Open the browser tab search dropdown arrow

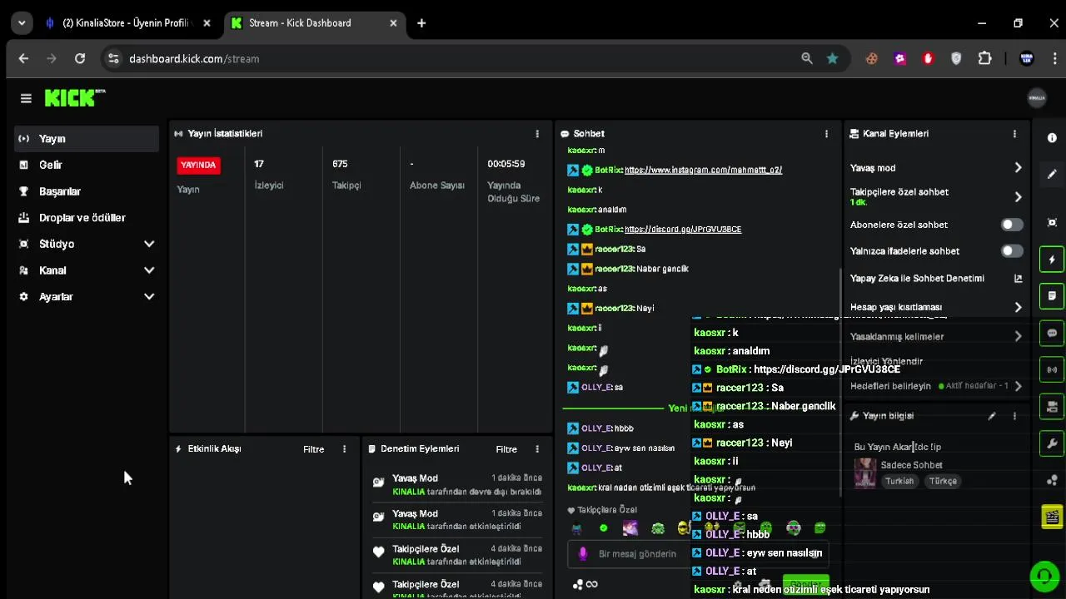pyautogui.click(x=22, y=23)
